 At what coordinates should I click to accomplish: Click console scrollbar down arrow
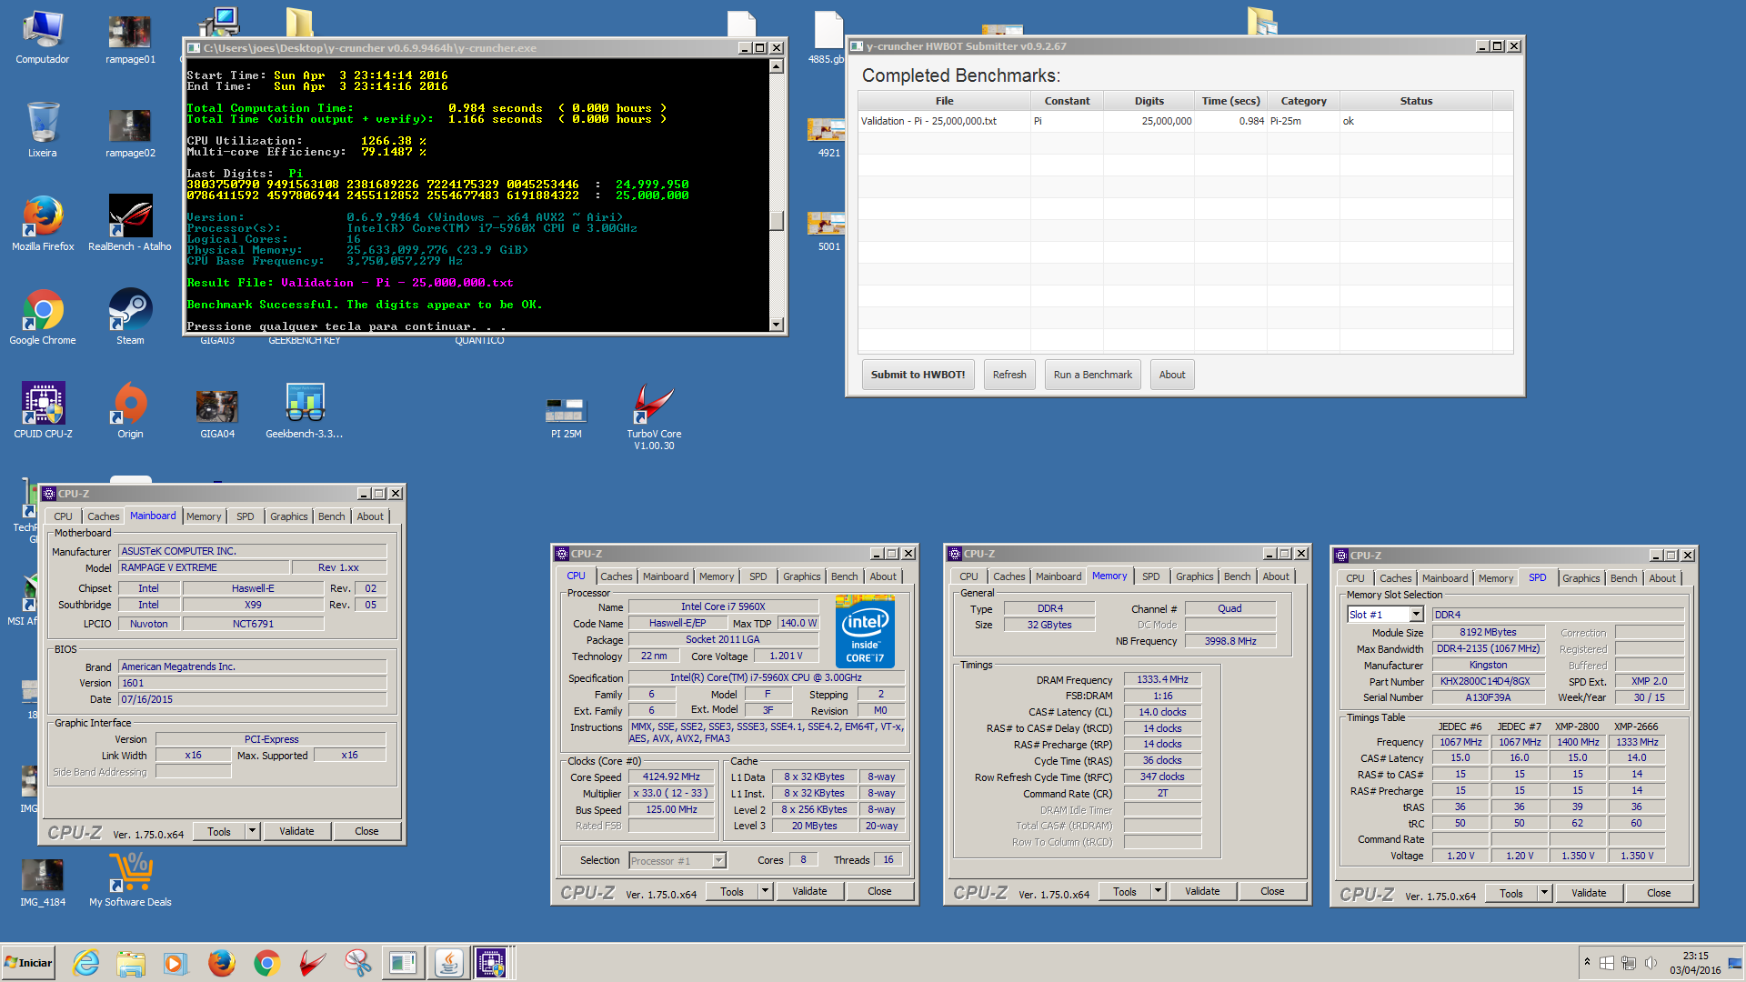(776, 325)
